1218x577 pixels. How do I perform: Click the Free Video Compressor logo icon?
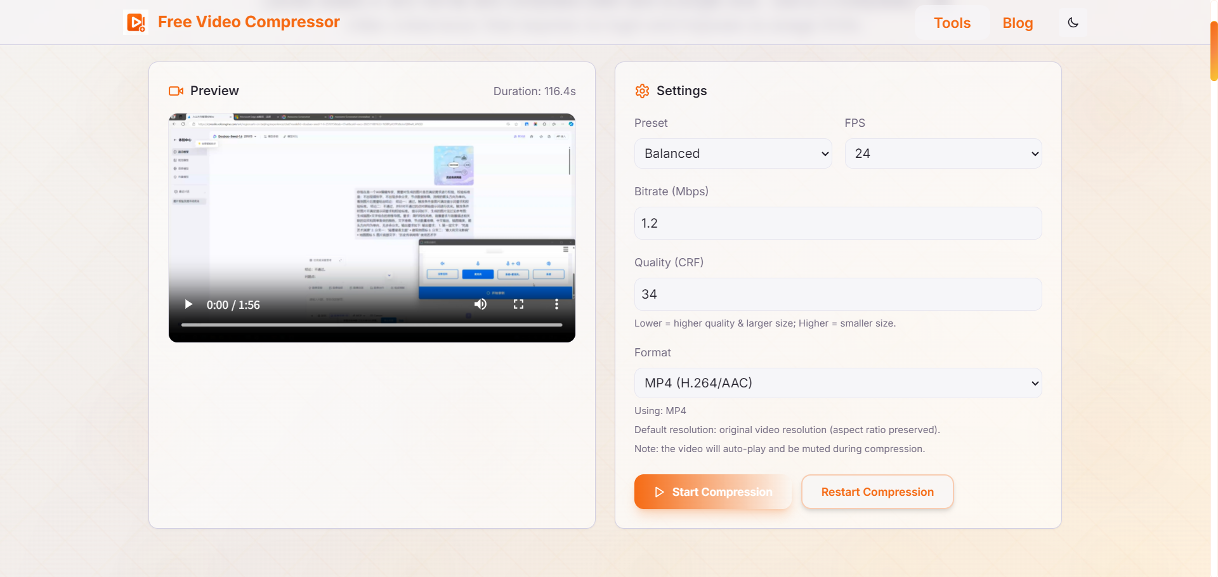(136, 22)
